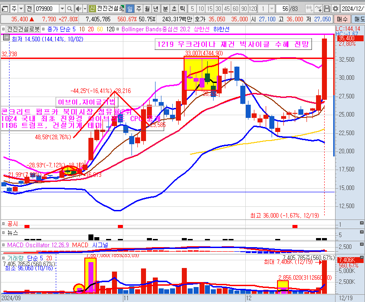Toggle the Bollinger Bands indicator marker

click(118, 29)
